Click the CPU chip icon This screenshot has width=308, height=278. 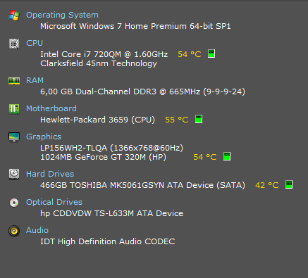[14, 44]
